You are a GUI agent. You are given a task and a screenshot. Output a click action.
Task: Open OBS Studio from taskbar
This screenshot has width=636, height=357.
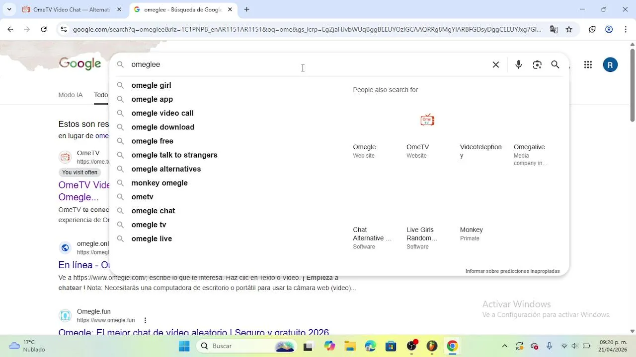coord(412,346)
